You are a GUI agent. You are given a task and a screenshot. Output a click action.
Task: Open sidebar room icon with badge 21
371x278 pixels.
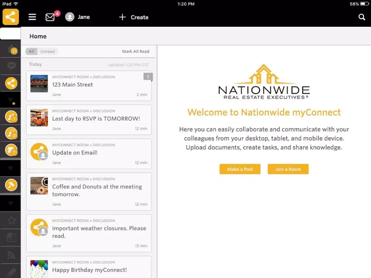tap(11, 133)
